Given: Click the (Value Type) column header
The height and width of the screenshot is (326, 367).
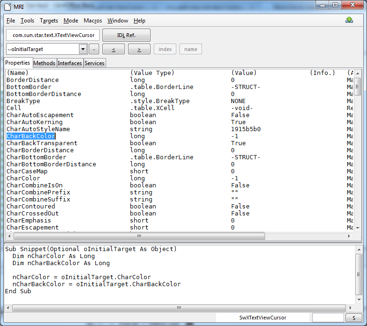Looking at the screenshot, I should coord(152,73).
